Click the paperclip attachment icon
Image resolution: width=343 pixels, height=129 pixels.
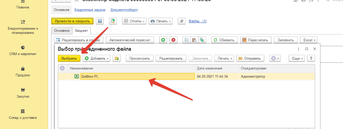(x=182, y=21)
